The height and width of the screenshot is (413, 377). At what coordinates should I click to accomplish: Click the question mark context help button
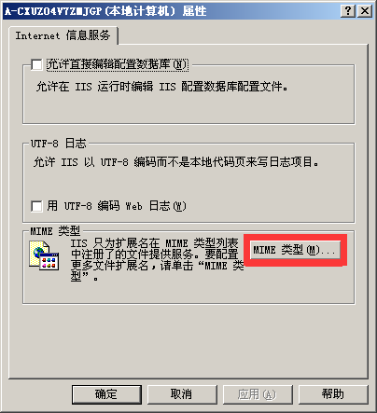click(x=348, y=11)
